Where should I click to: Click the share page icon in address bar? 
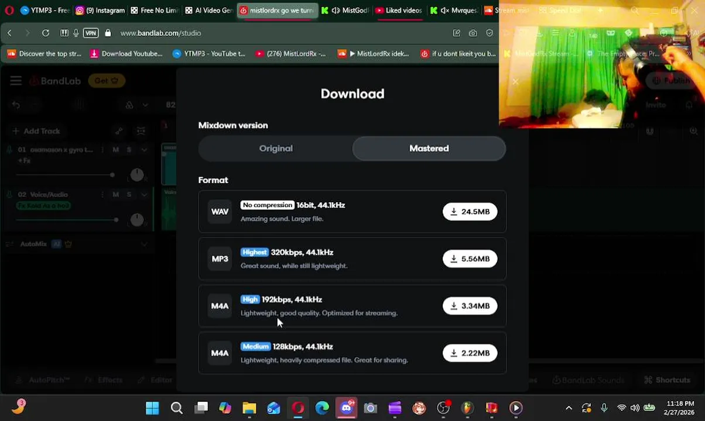tap(456, 33)
